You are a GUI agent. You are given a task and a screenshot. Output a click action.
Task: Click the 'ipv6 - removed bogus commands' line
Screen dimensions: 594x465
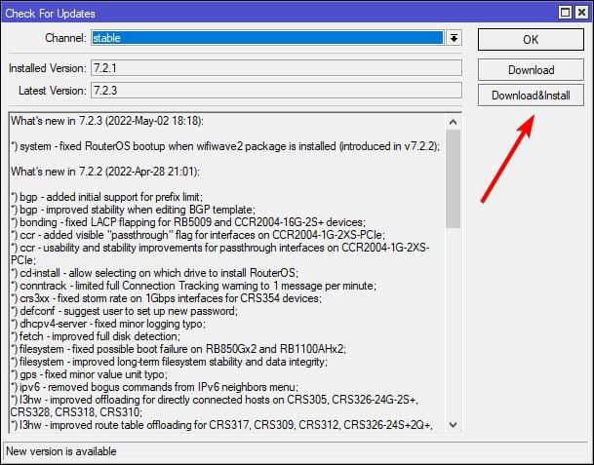click(154, 387)
